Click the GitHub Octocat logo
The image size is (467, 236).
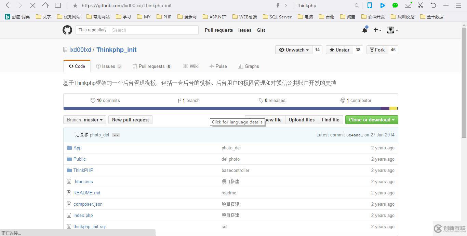click(67, 30)
